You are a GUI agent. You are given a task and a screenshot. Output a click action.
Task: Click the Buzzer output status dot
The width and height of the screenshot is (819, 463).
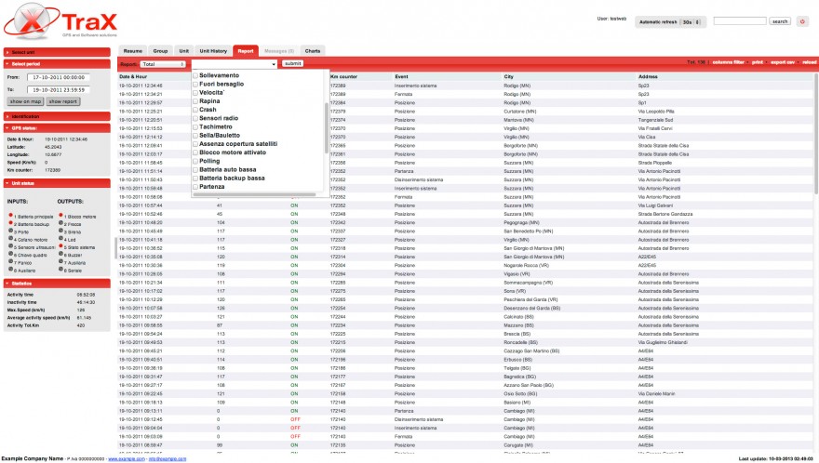tap(60, 254)
